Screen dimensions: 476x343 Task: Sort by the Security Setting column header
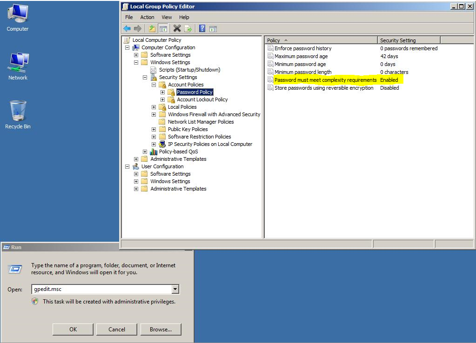[409, 40]
